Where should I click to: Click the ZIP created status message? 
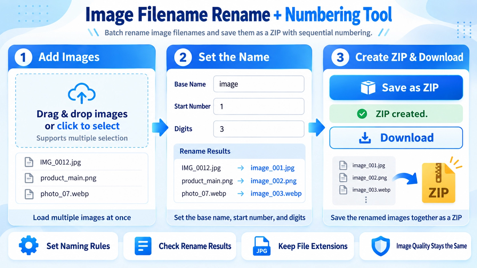[396, 114]
